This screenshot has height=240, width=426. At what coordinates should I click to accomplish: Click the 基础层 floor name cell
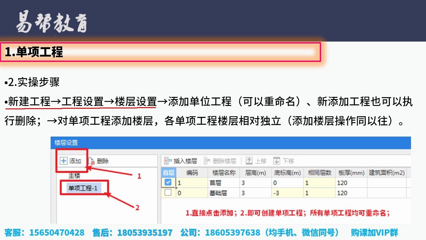pos(224,193)
